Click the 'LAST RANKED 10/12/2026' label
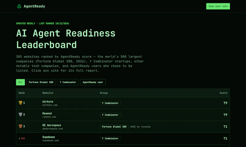This screenshot has width=246, height=147. click(x=54, y=24)
